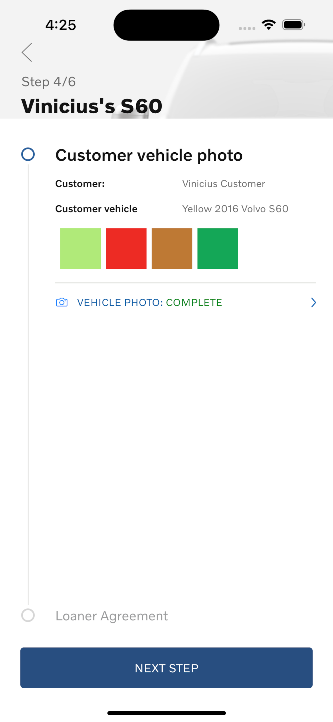Tap the Customer vehicle photo heading
This screenshot has width=333, height=722.
pyautogui.click(x=149, y=155)
